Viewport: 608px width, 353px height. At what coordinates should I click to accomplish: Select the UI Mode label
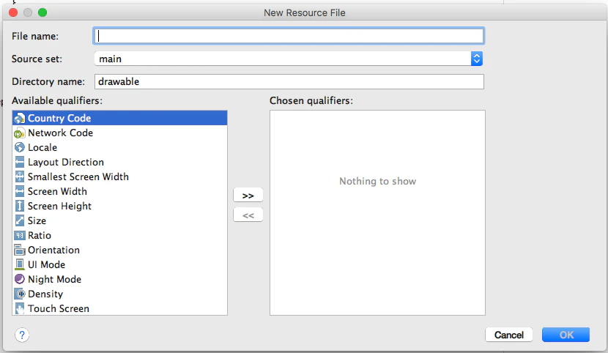[x=47, y=264]
